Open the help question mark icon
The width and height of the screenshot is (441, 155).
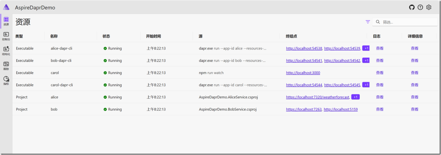pyautogui.click(x=420, y=8)
